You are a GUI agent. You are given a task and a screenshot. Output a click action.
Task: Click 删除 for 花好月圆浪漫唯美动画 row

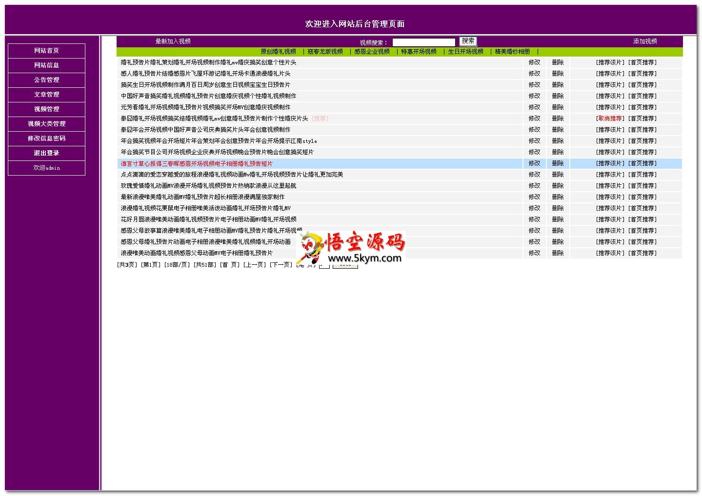click(558, 219)
